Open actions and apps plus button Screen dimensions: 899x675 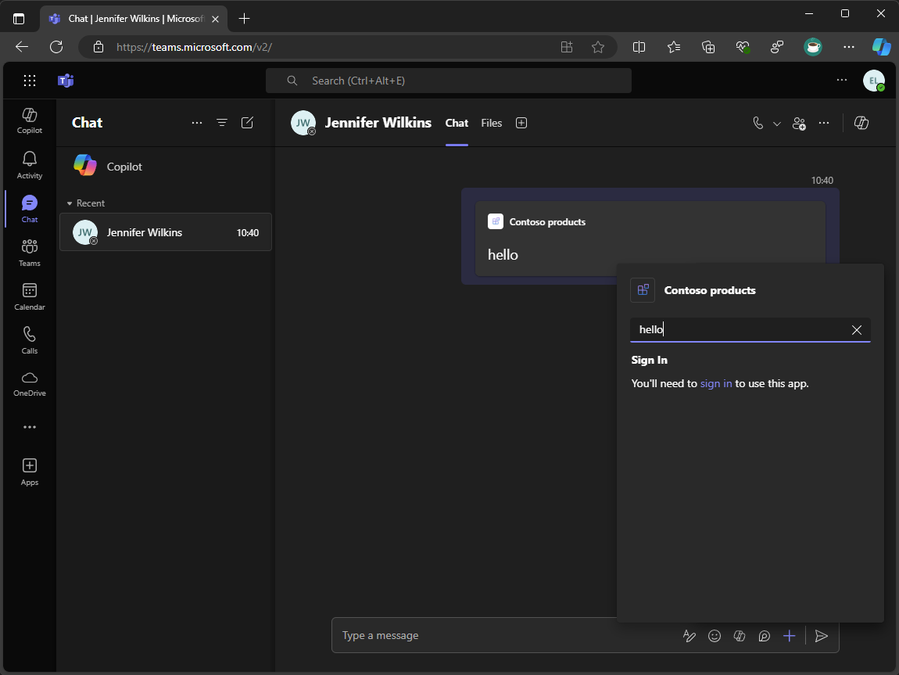pos(790,636)
